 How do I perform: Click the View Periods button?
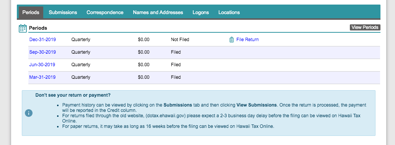click(x=365, y=27)
